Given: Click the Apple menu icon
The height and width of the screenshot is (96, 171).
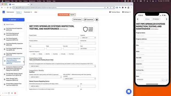Looking at the screenshot, I should 2,1.
